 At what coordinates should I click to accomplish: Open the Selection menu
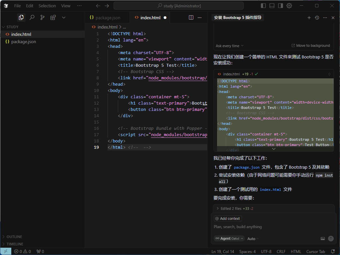[47, 6]
